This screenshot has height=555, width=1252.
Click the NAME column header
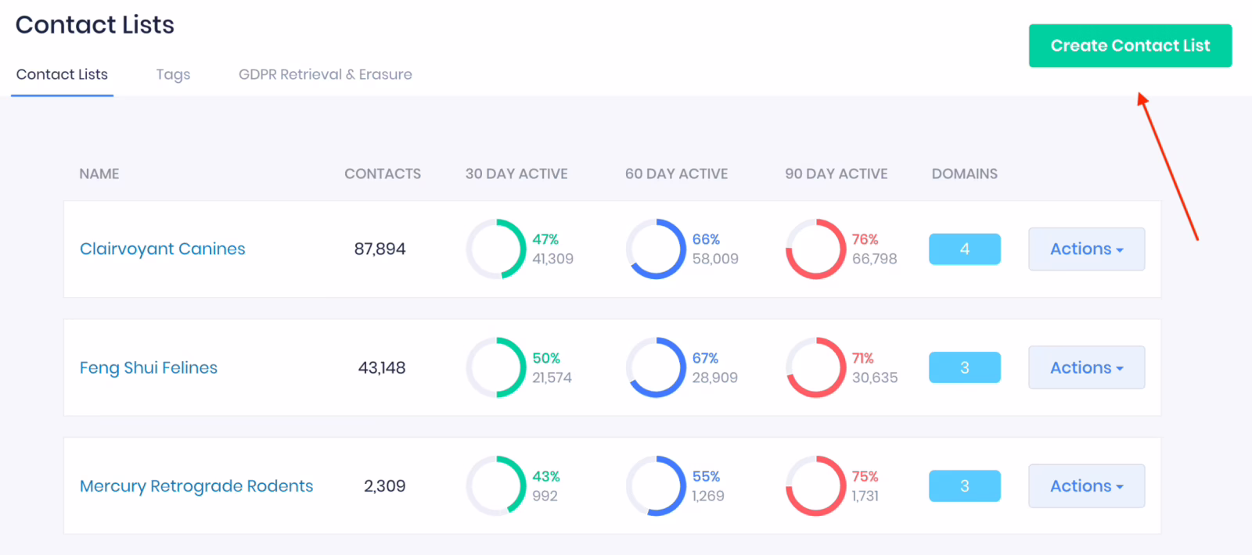99,174
